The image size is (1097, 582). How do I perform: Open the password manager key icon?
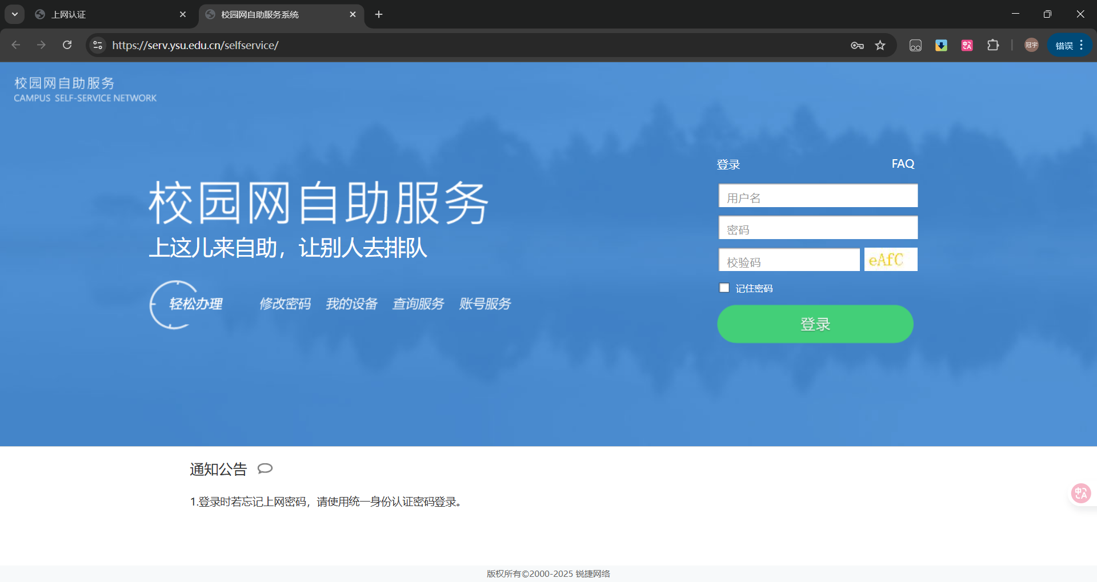point(857,45)
